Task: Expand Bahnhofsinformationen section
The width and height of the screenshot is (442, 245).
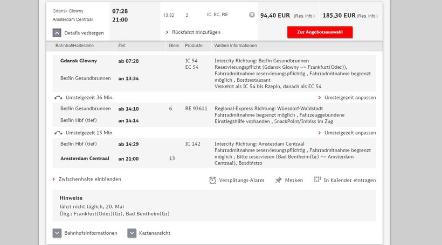Action: click(57, 233)
